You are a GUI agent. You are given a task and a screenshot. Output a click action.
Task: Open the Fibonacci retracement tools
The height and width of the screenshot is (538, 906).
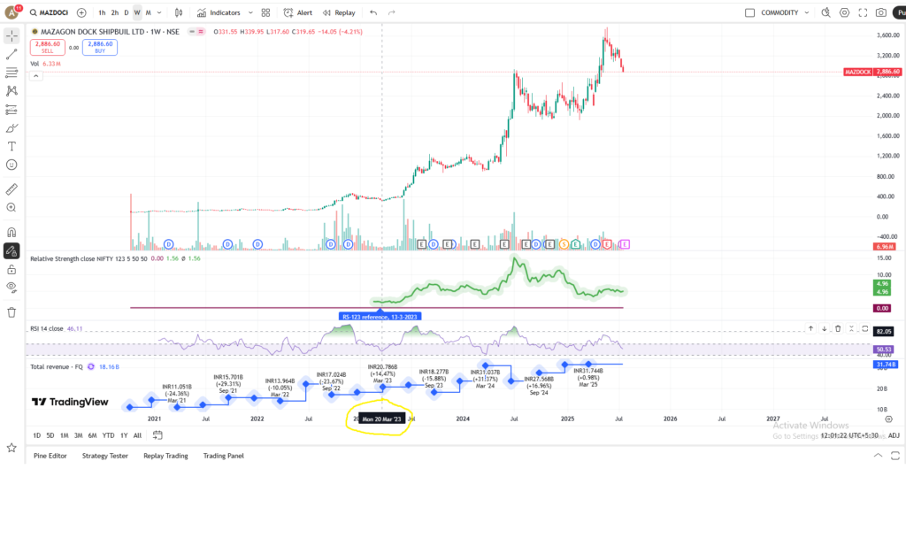[12, 73]
